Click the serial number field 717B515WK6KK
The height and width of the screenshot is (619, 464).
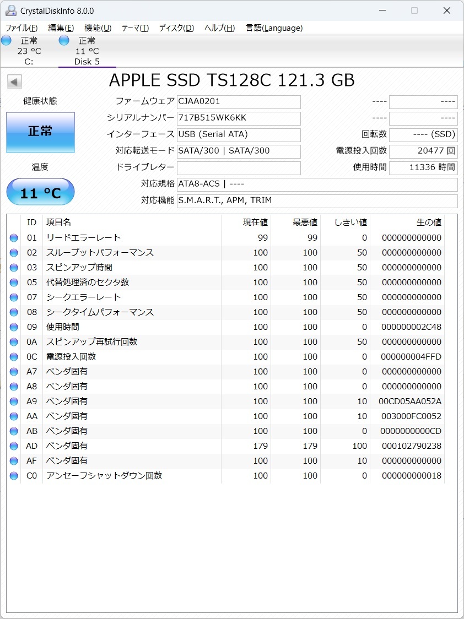239,118
